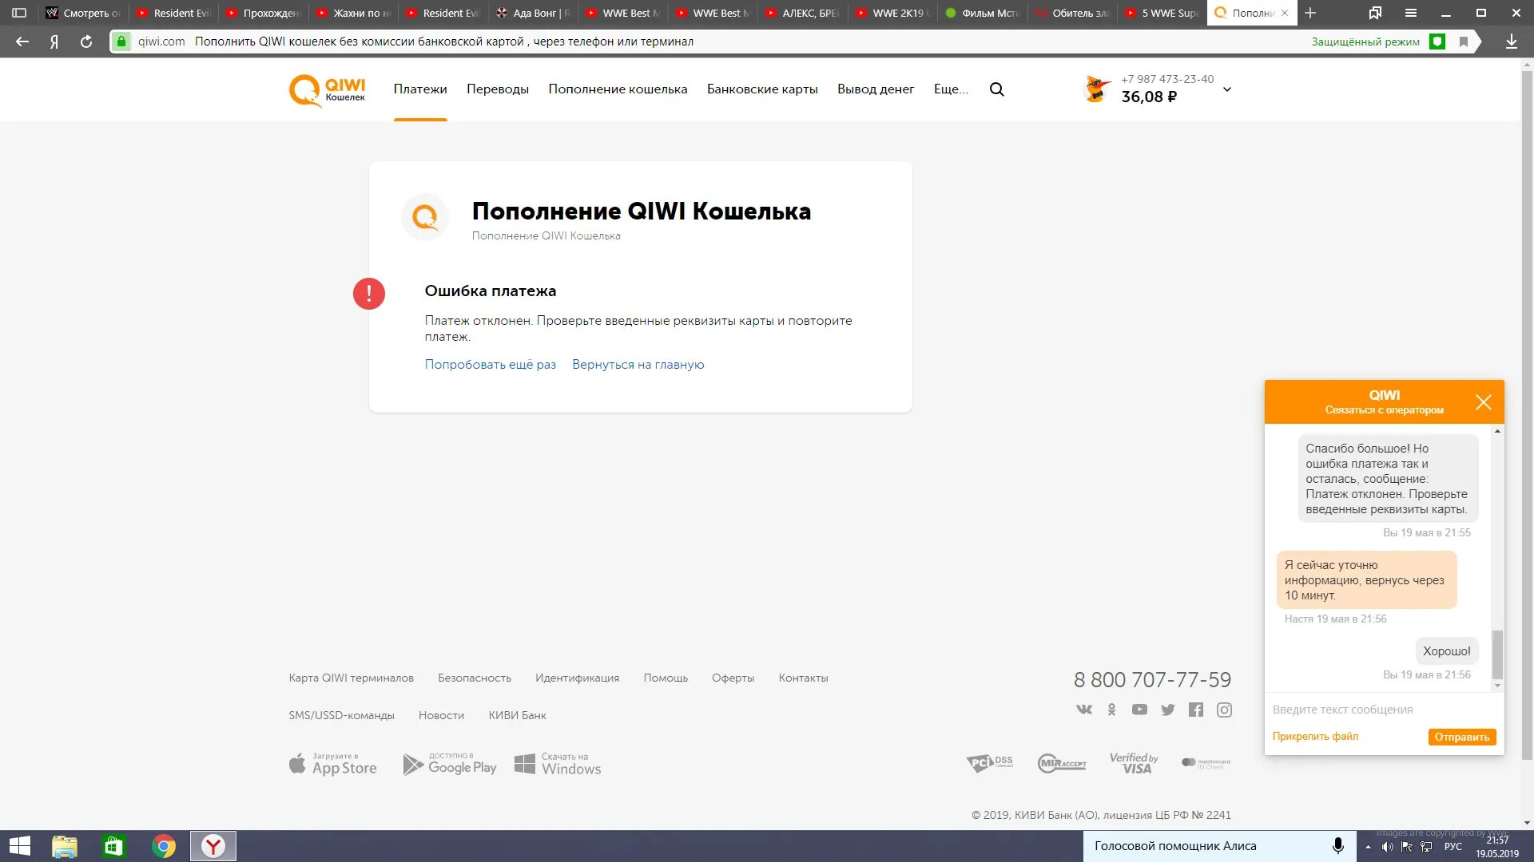Click Вернуться на главную link
Screen dimensions: 1534x862
pyautogui.click(x=638, y=365)
